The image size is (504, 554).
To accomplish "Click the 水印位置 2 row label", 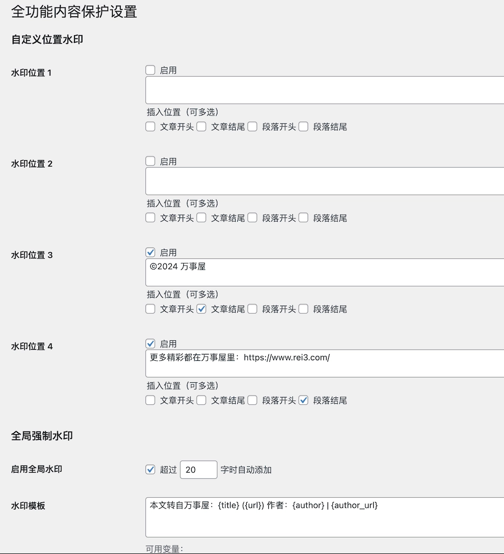I will (x=32, y=164).
